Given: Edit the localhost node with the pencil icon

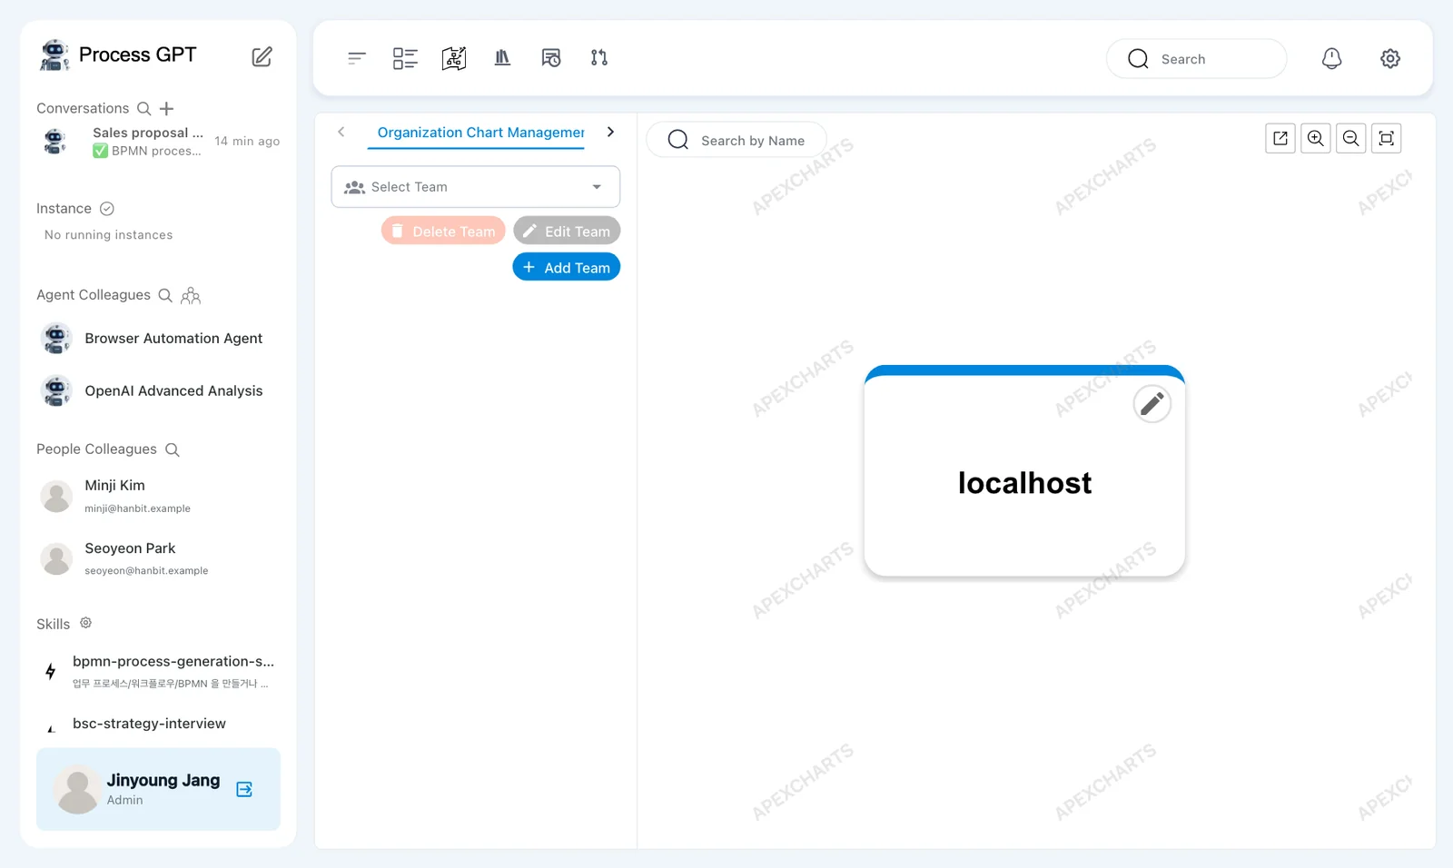Looking at the screenshot, I should pyautogui.click(x=1152, y=404).
